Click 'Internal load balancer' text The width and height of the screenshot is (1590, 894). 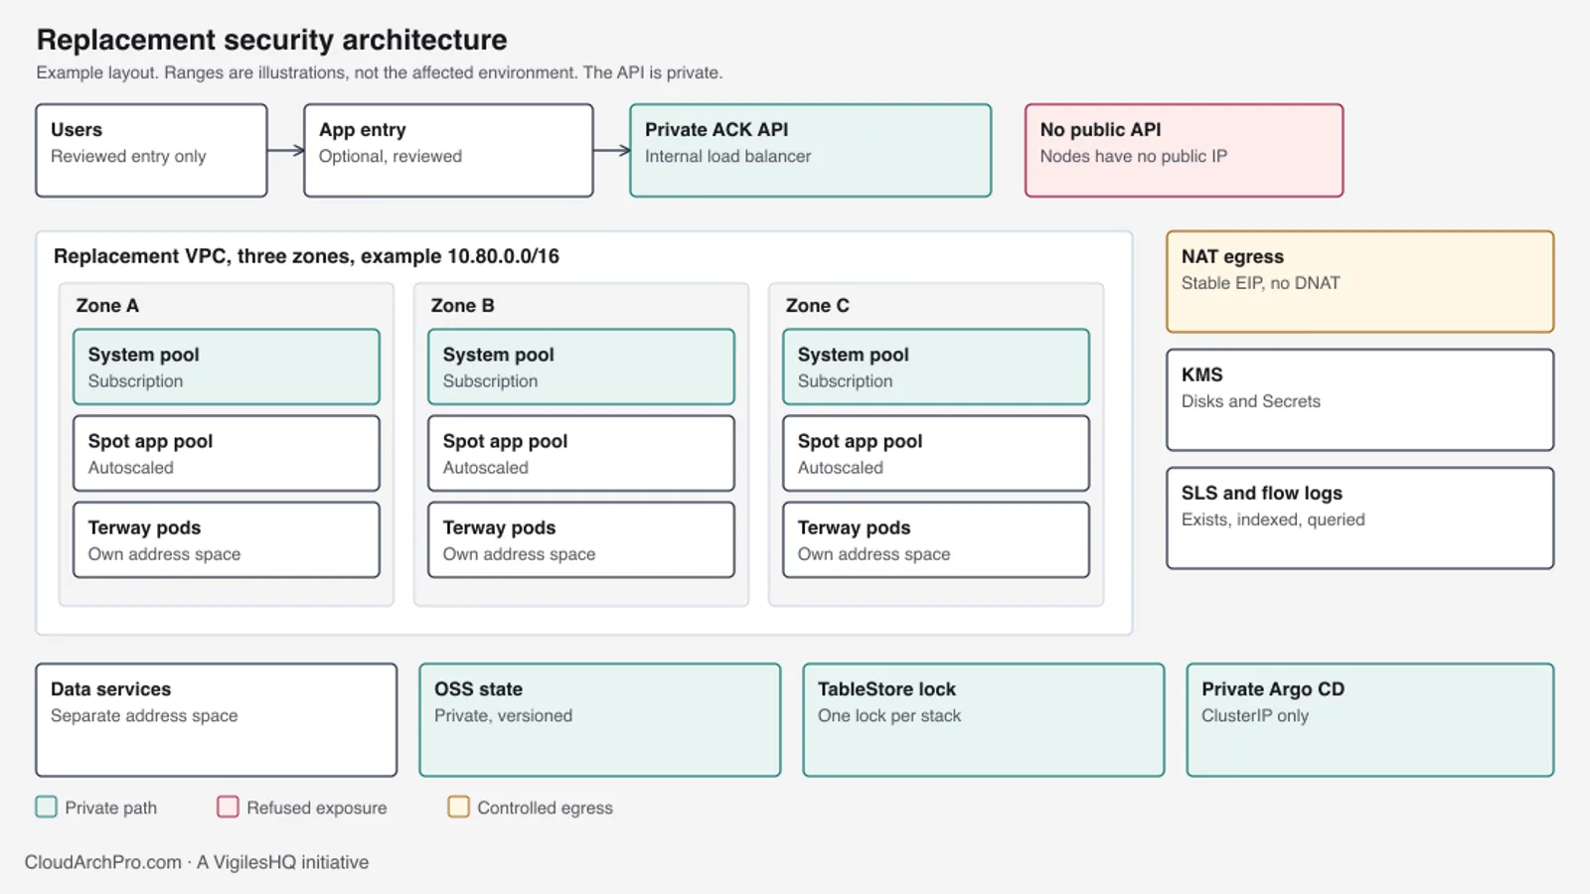pos(727,156)
